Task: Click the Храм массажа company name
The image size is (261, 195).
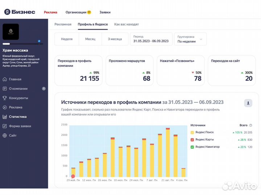Action: 15,50
